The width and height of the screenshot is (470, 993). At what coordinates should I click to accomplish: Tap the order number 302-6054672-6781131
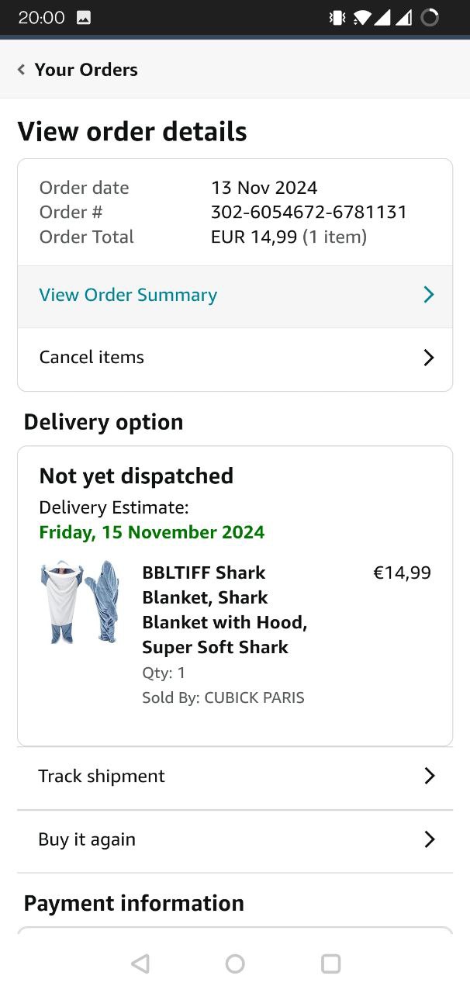pyautogui.click(x=309, y=212)
